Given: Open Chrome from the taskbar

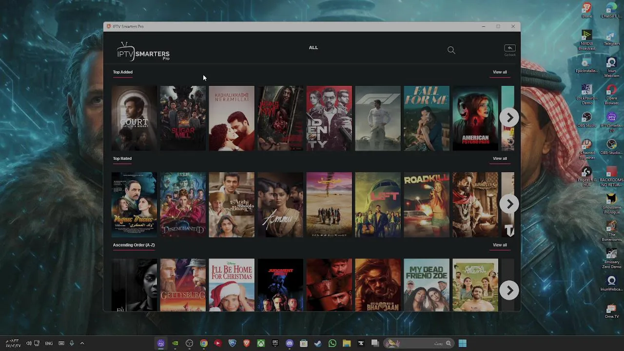Looking at the screenshot, I should (x=204, y=343).
